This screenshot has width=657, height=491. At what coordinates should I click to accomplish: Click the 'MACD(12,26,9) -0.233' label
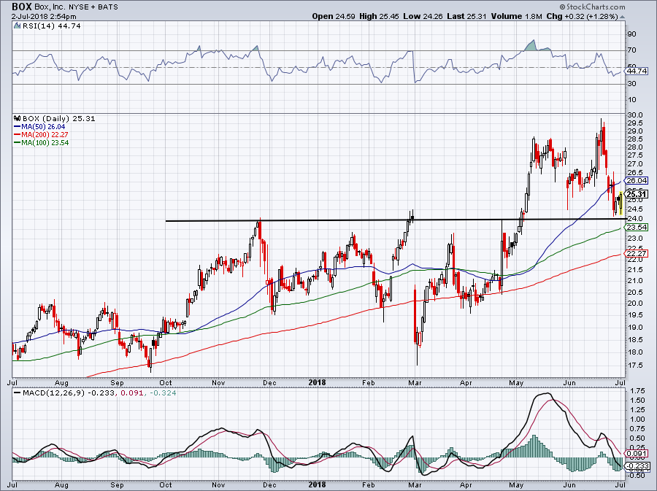[x=68, y=393]
